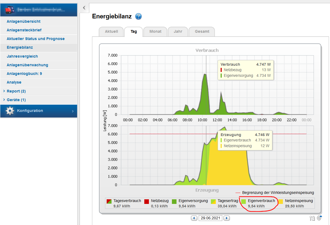Image resolution: width=330 pixels, height=225 pixels.
Task: Go to the next day
Action: click(x=227, y=218)
